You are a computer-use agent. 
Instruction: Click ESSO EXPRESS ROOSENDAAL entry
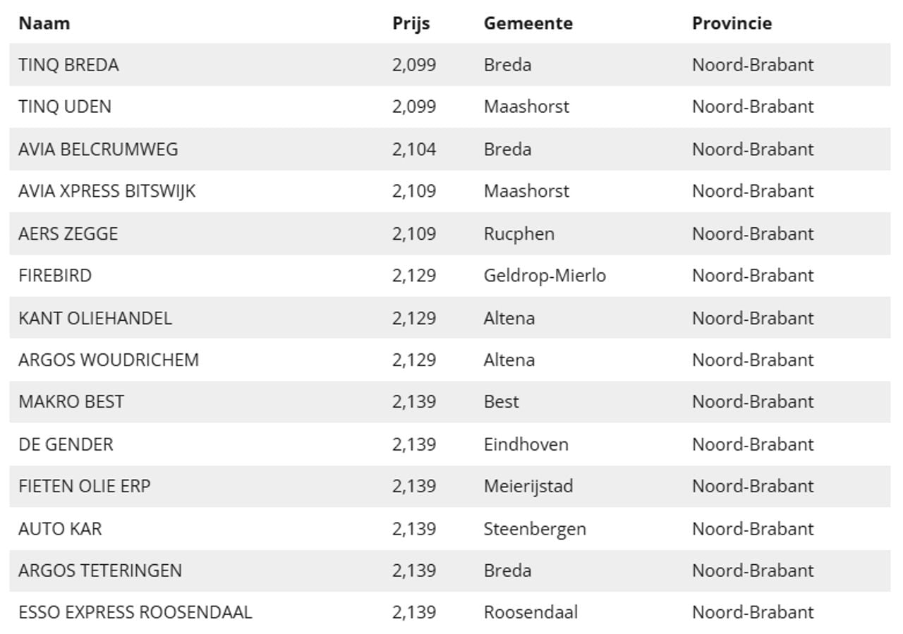click(135, 612)
